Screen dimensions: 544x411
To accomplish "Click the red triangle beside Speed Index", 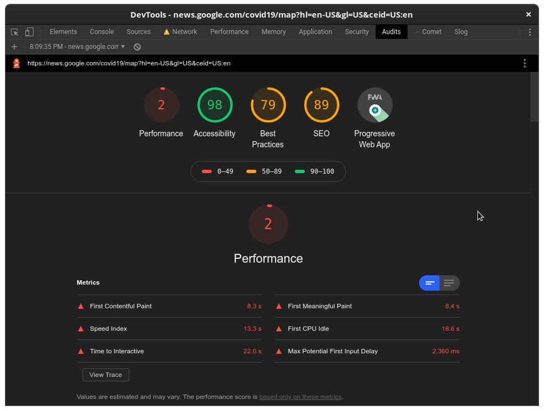I will click(x=81, y=329).
